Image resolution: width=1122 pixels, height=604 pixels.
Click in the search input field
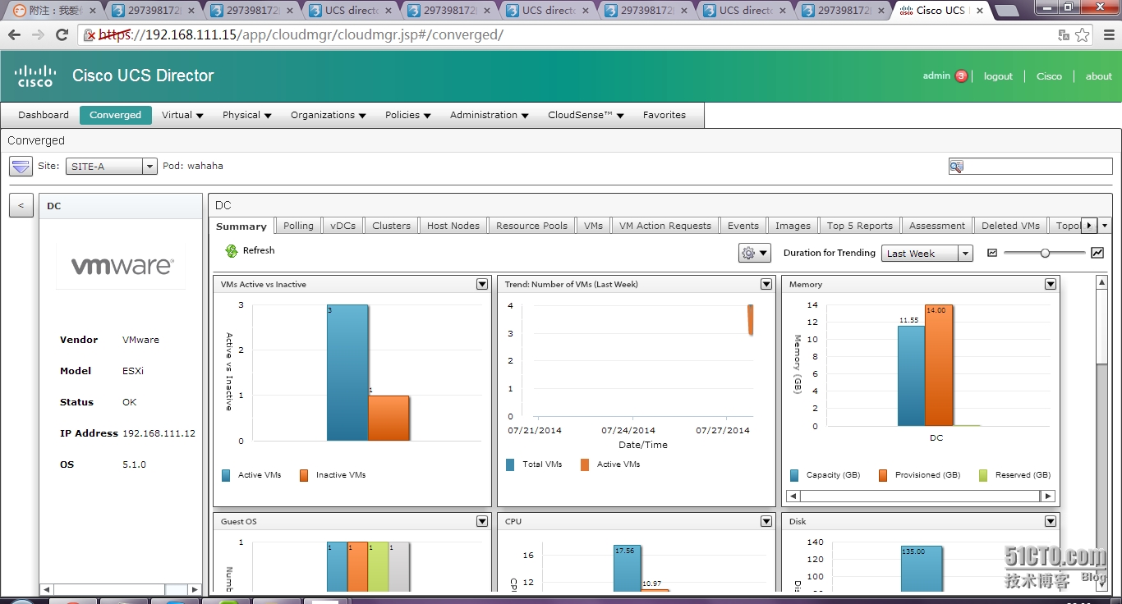pos(1037,167)
